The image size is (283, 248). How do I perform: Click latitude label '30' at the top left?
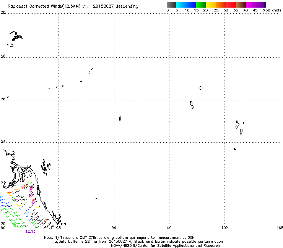tap(3, 13)
